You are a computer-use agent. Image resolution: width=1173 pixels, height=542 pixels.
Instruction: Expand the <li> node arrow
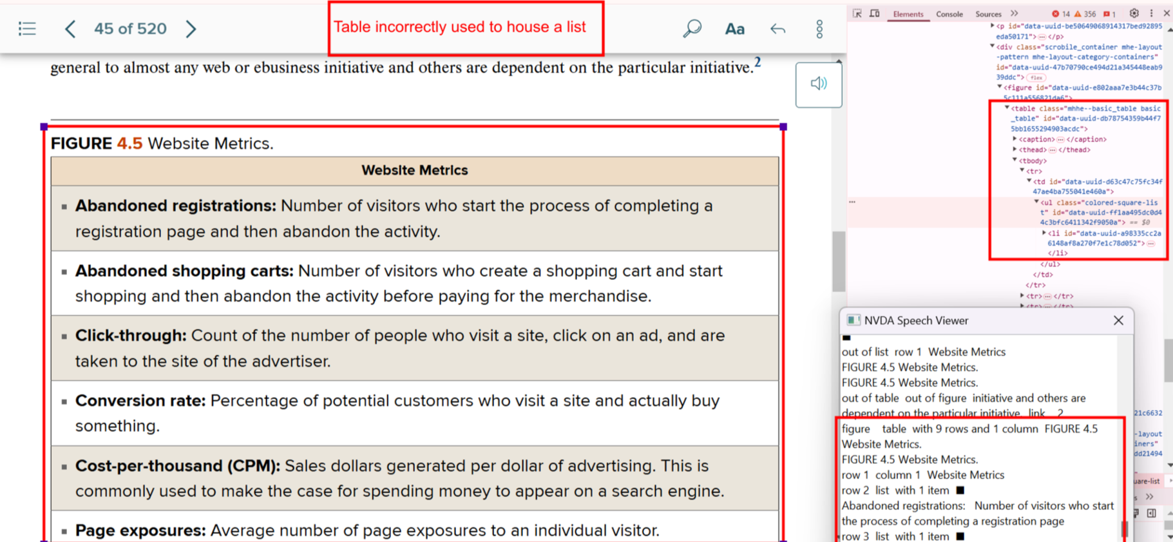point(1044,233)
